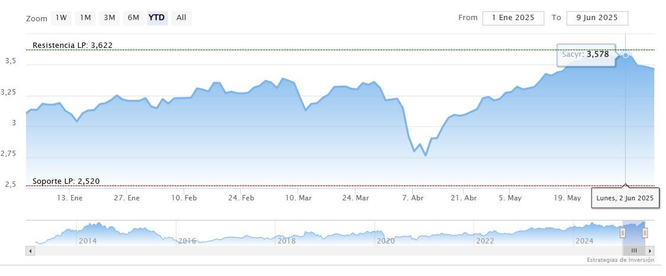The height and width of the screenshot is (276, 666).
Task: Click Soporte LP 2,520 label
Action: coord(66,181)
